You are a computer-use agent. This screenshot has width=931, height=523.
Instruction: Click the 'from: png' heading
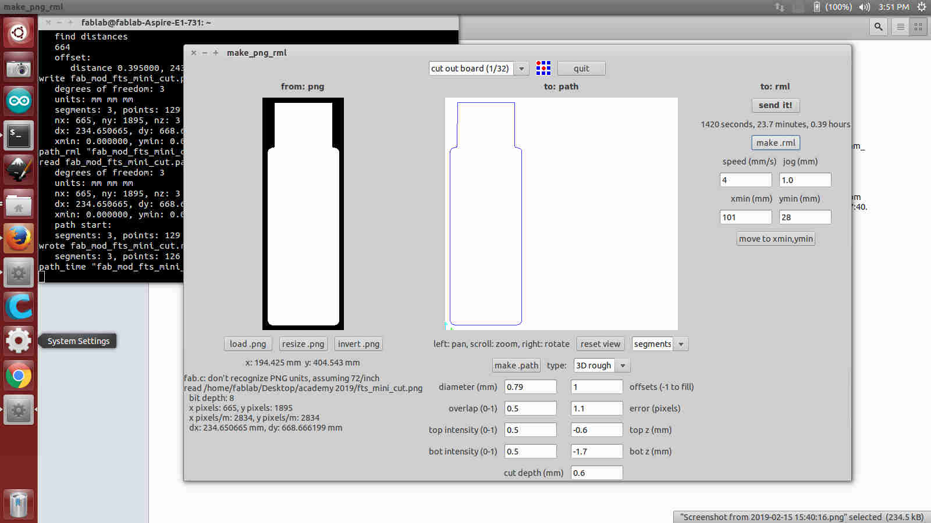pos(303,87)
